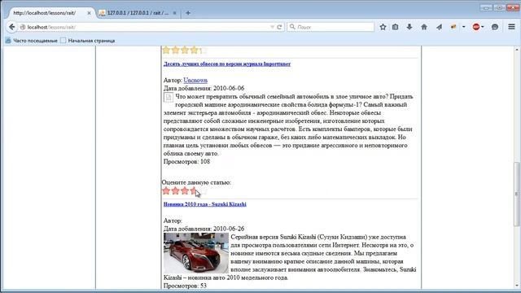The width and height of the screenshot is (521, 293).
Task: Open the Uncnown author link
Action: (195, 80)
